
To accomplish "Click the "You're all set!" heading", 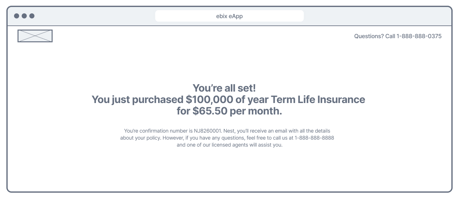I will [x=224, y=88].
